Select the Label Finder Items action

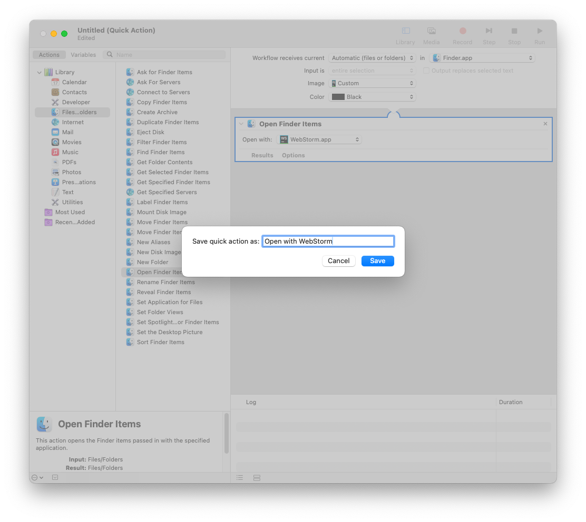[x=162, y=202]
